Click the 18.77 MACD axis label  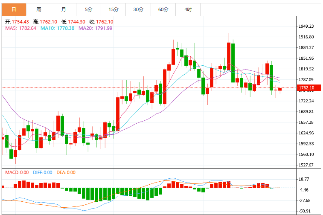(304, 179)
